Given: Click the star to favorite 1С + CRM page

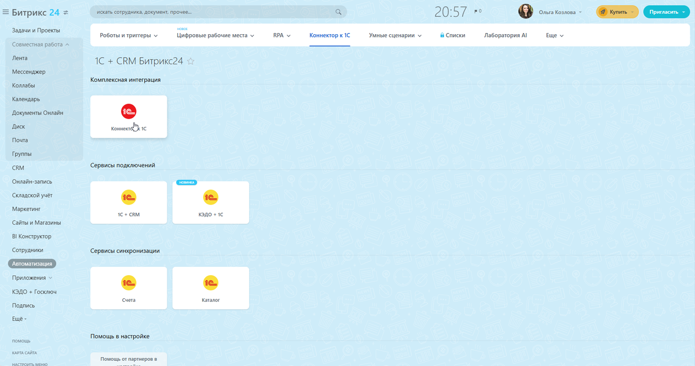Looking at the screenshot, I should (191, 61).
